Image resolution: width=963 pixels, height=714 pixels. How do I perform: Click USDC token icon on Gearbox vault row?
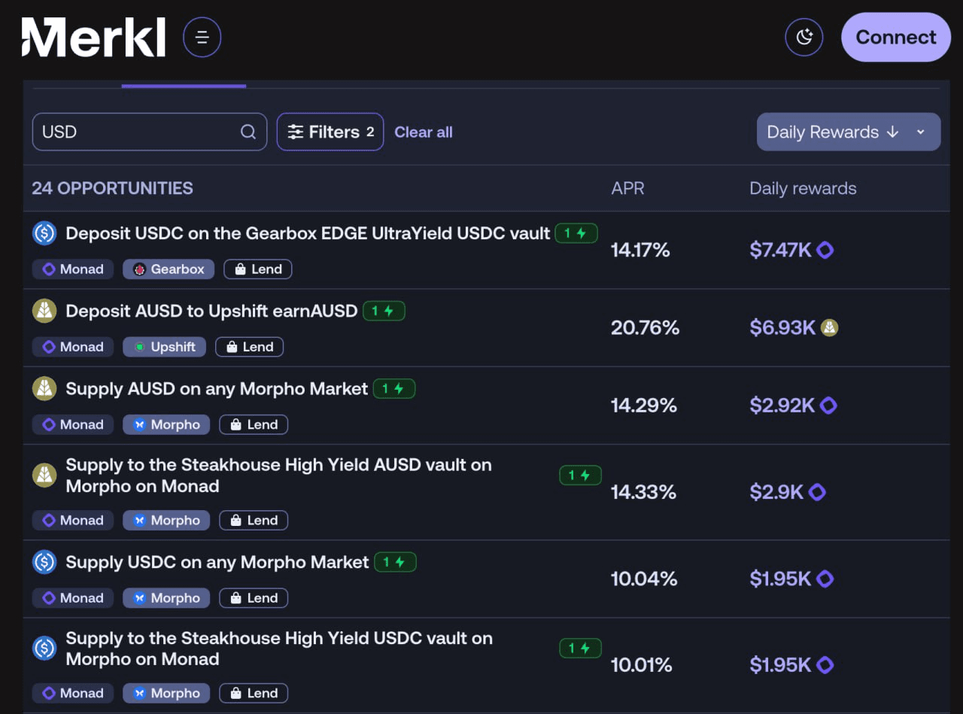point(44,233)
